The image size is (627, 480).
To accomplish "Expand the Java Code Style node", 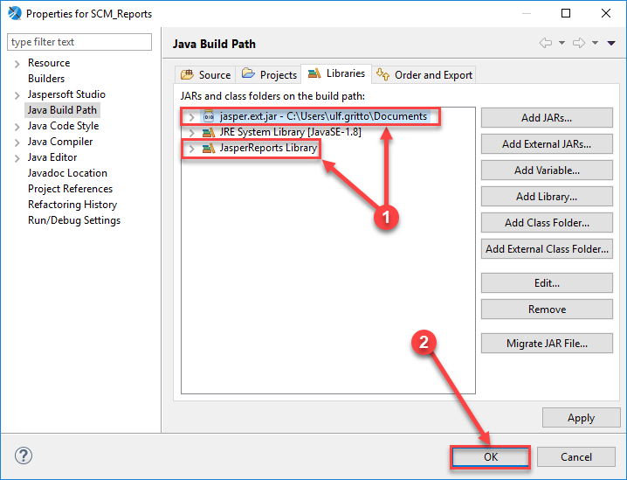I will click(x=17, y=126).
